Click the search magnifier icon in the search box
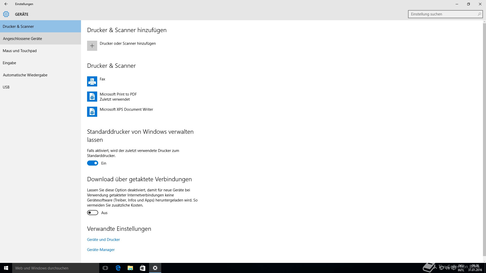Image resolution: width=486 pixels, height=273 pixels. [x=479, y=14]
